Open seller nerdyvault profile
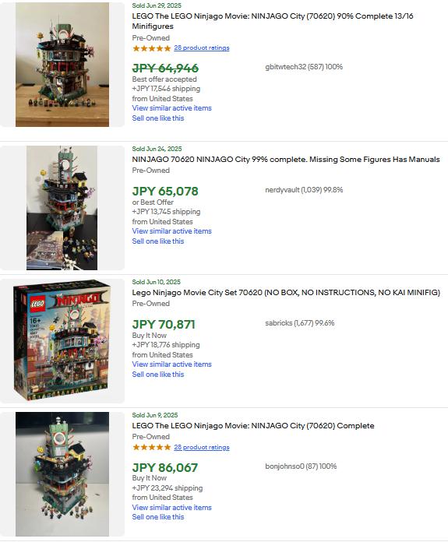Image resolution: width=448 pixels, height=542 pixels. pos(304,190)
